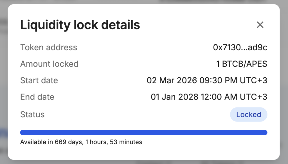
Task: Click the 'Amount locked' label
Action: tap(49, 64)
